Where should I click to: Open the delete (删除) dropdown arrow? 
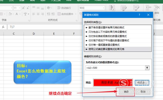[157, 16]
